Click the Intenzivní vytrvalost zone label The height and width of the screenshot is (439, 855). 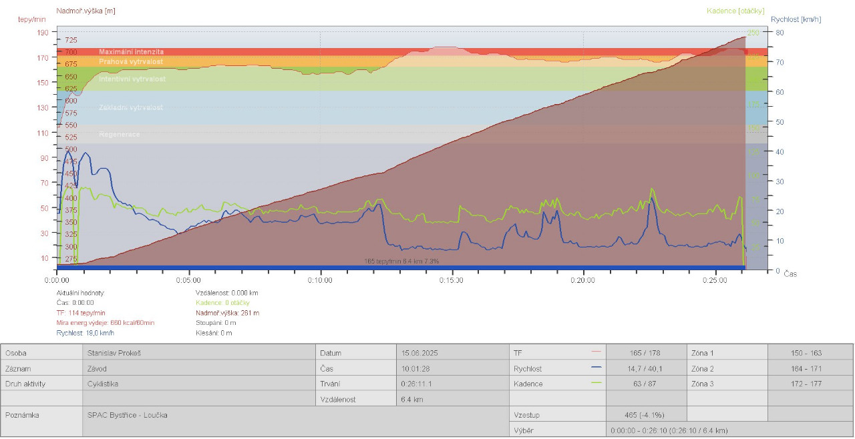tap(132, 79)
